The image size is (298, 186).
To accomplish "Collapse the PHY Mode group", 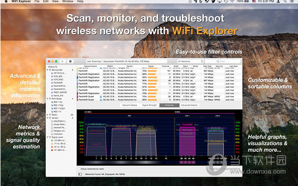I will click(x=48, y=99).
